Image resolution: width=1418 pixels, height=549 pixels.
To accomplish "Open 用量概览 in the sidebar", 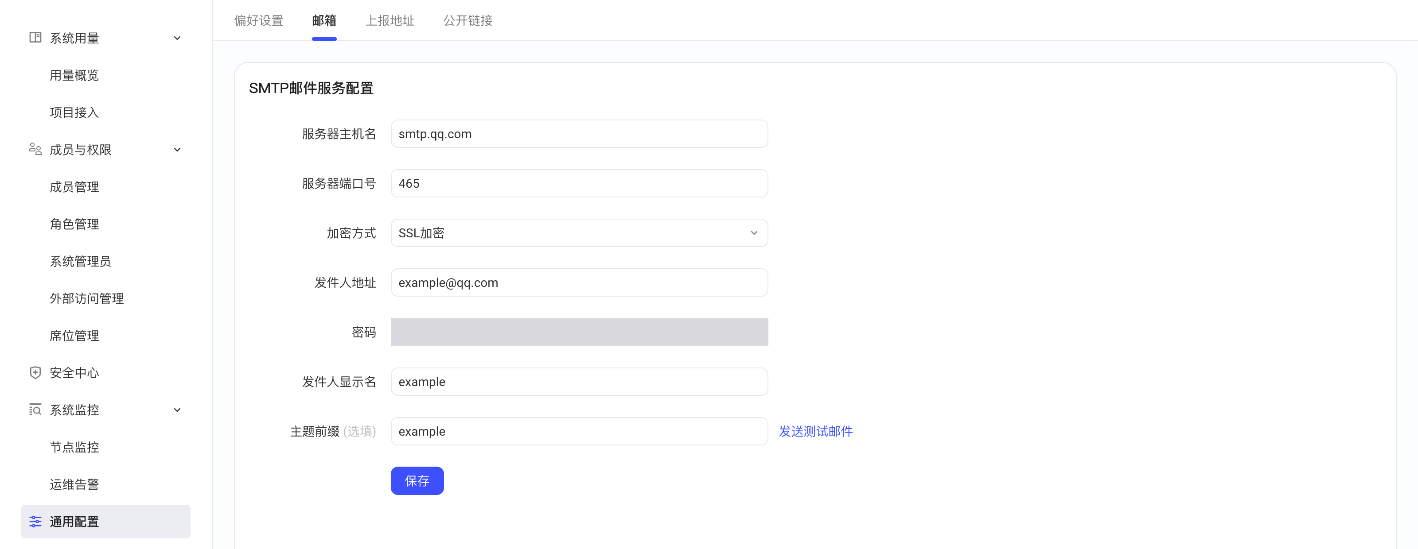I will [x=74, y=75].
